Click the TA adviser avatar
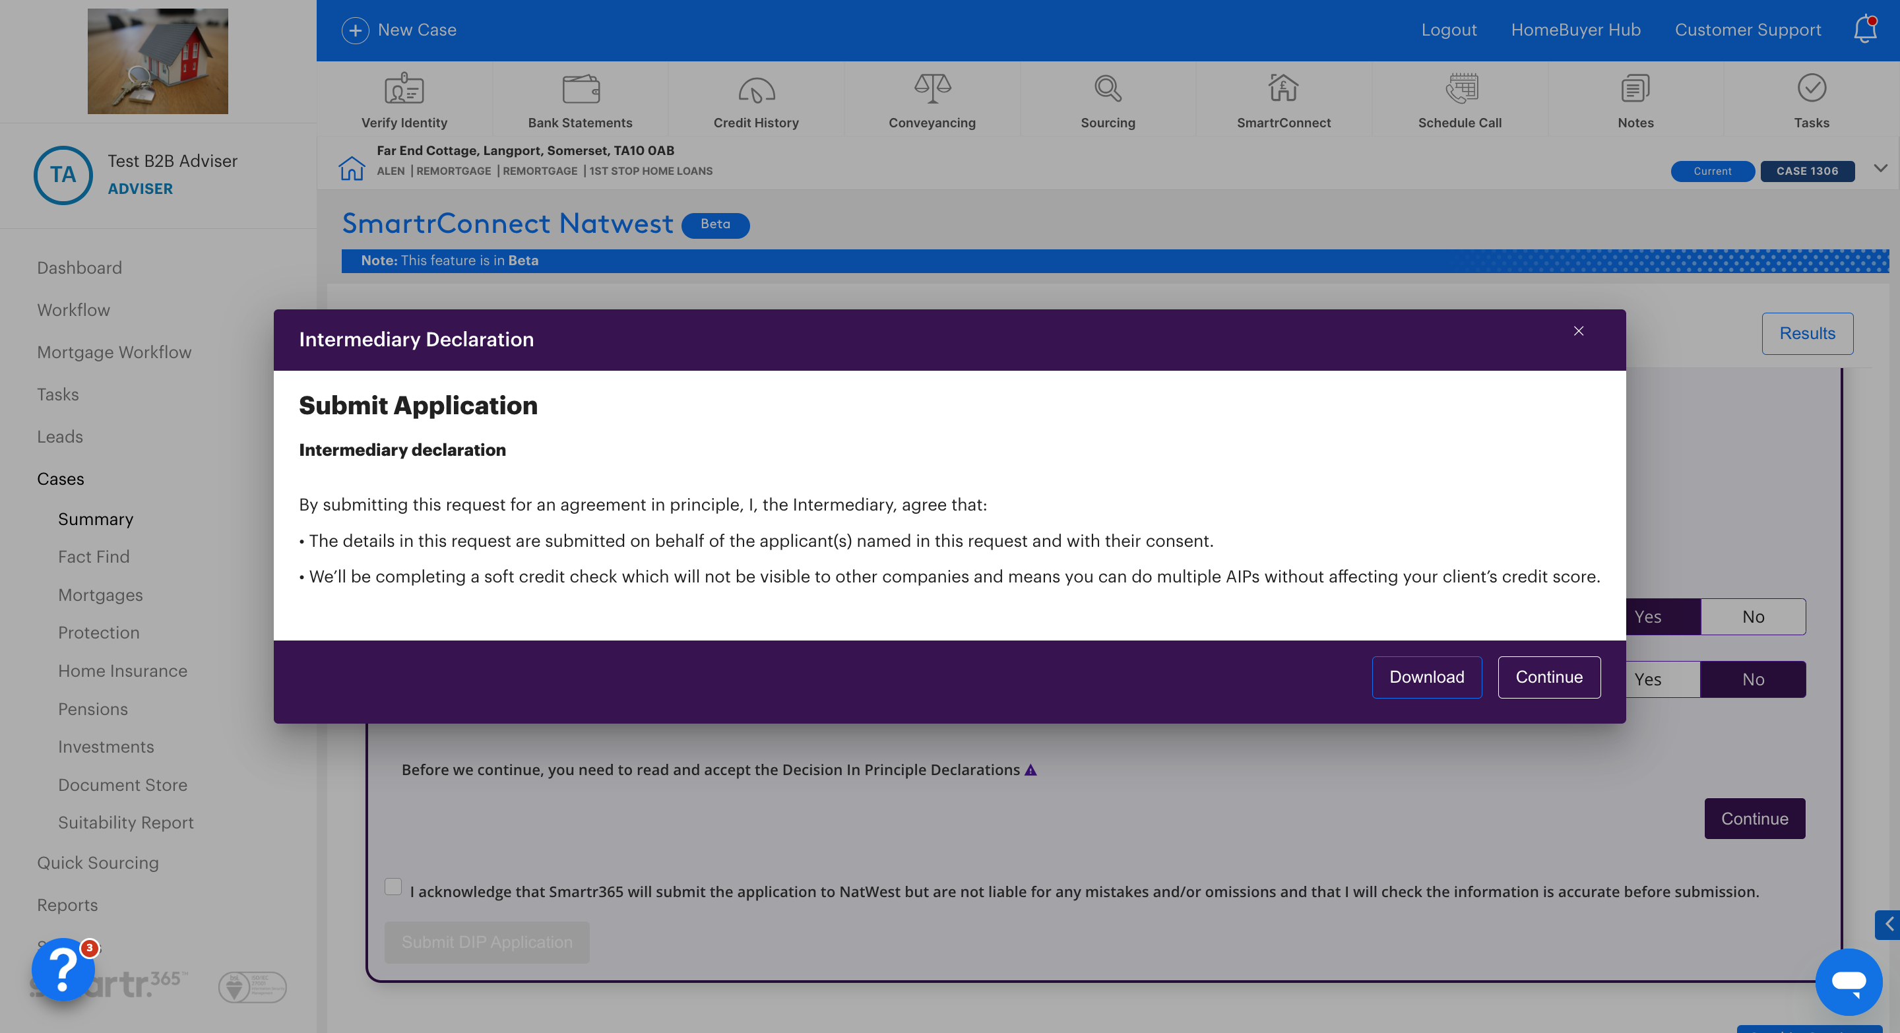 (x=63, y=175)
